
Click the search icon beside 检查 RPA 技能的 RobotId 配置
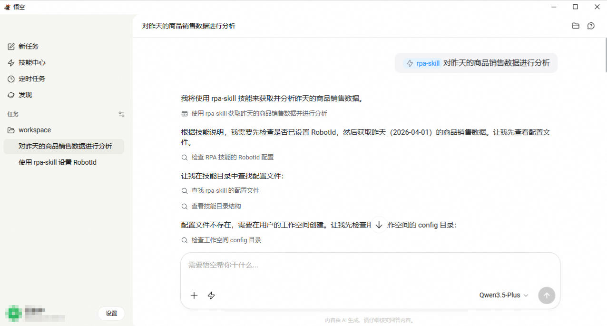(x=185, y=158)
